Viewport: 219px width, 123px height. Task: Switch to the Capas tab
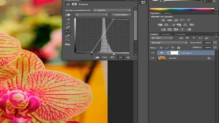click(154, 34)
